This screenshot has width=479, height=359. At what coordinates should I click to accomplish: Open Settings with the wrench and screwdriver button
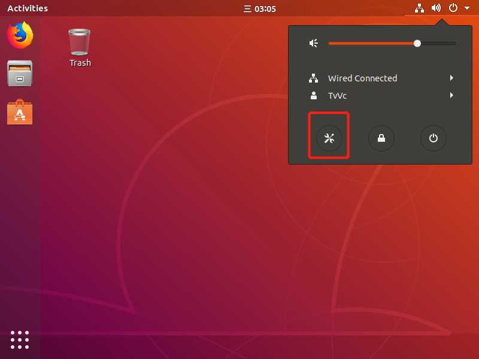[329, 138]
